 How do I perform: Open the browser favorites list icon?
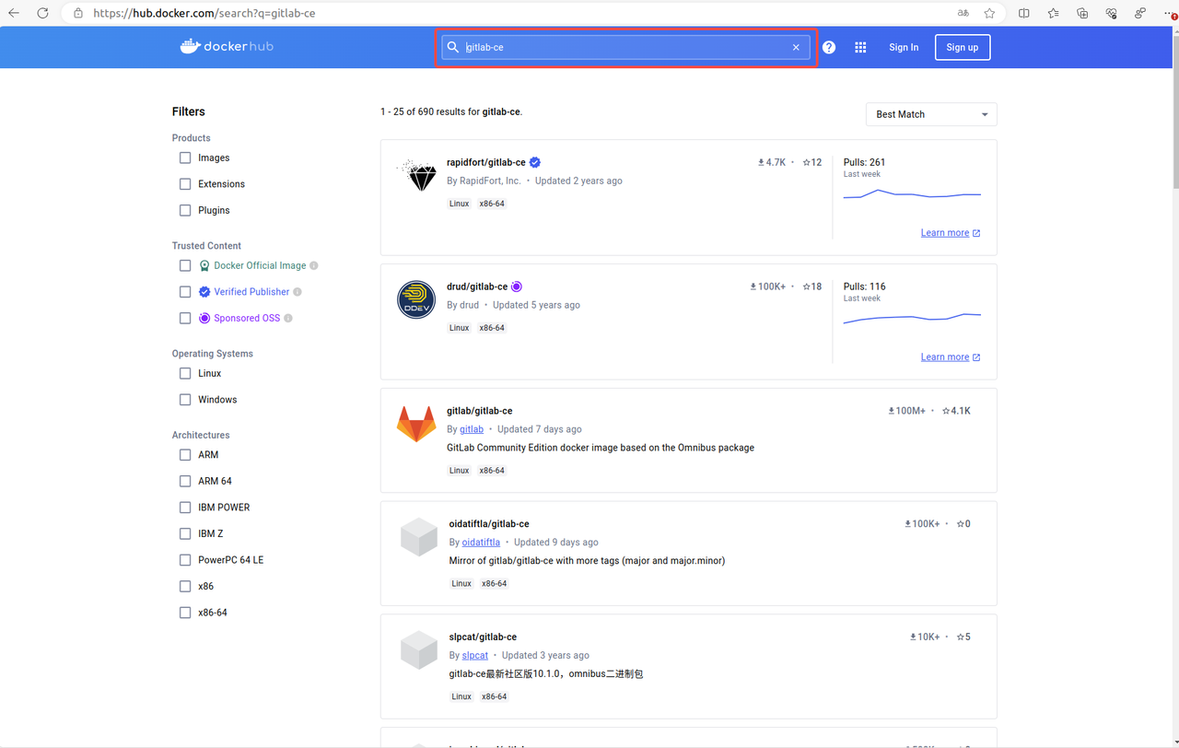(1054, 13)
